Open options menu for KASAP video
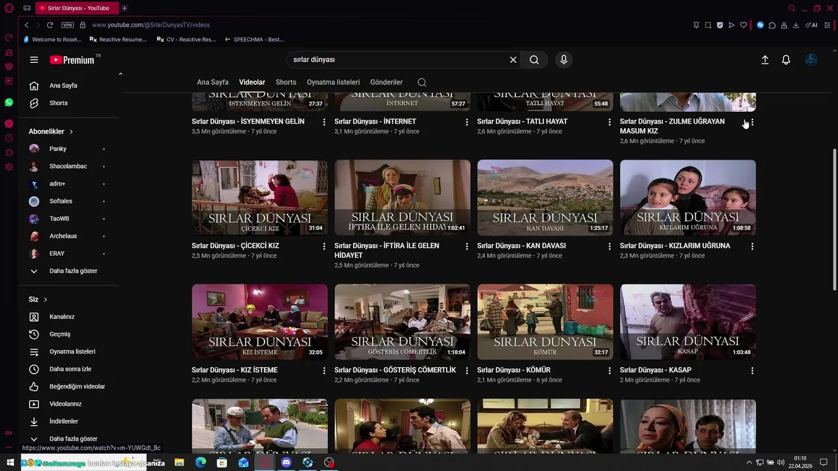This screenshot has height=471, width=838. pos(752,371)
